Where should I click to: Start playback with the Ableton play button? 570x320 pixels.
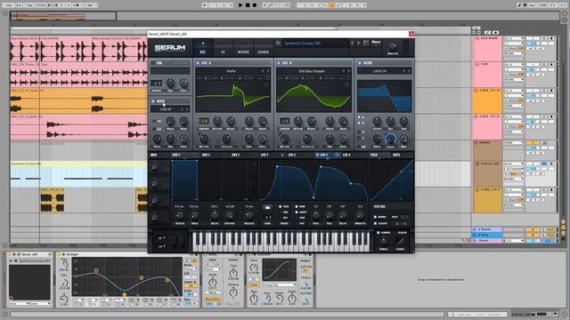pos(240,5)
